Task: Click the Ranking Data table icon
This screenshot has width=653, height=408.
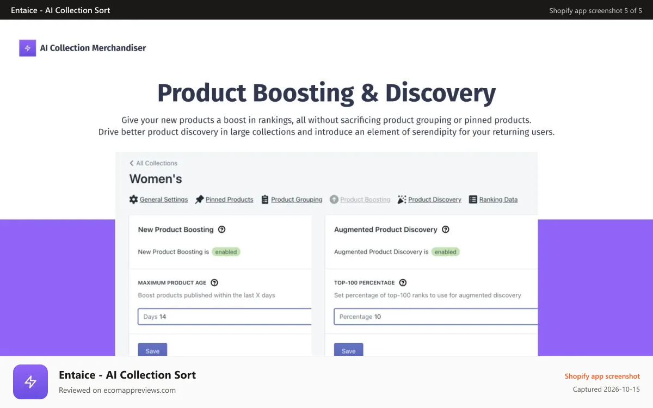Action: pyautogui.click(x=473, y=200)
